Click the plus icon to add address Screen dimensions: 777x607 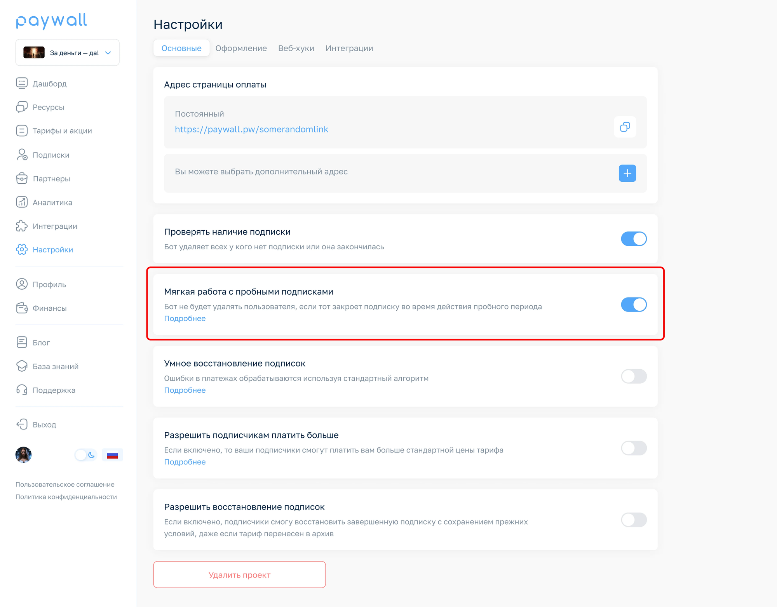click(627, 173)
